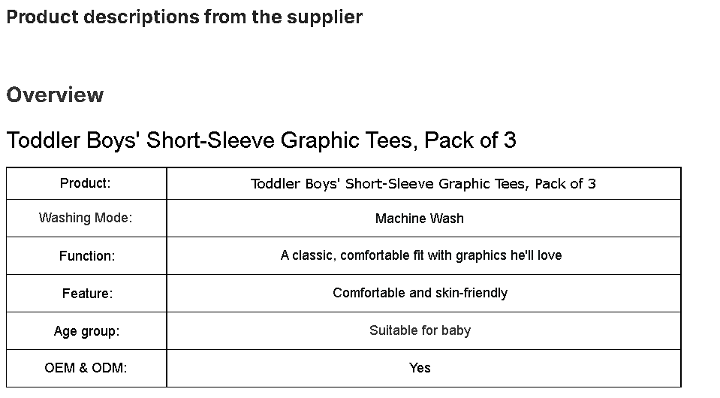Click the 'A classic, comfortable fit' description text

point(421,255)
